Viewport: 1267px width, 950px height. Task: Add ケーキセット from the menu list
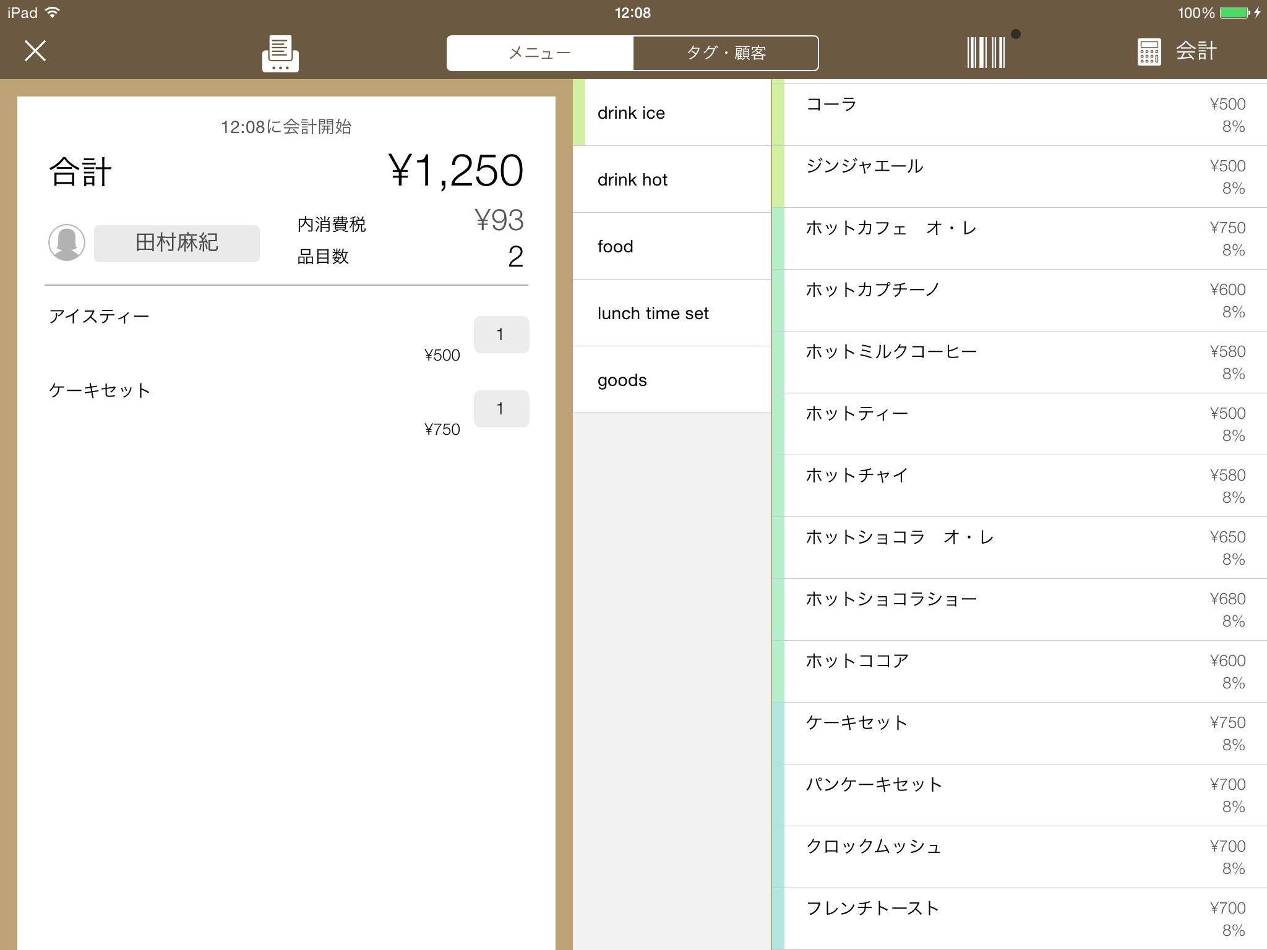click(x=1020, y=734)
